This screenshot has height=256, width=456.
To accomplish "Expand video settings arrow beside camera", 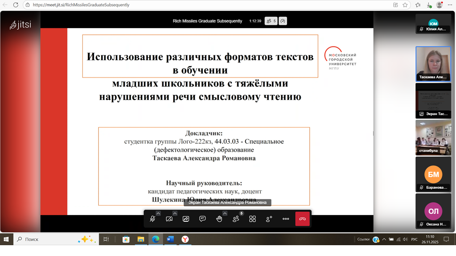I will point(175,213).
